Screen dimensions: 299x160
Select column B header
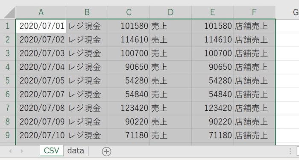tap(87, 12)
